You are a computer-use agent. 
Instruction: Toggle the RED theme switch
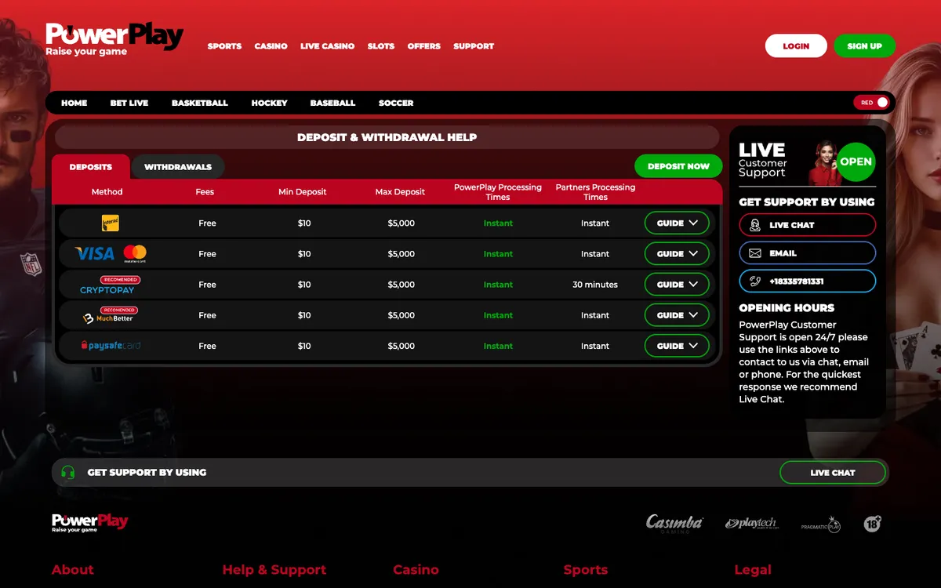tap(872, 103)
